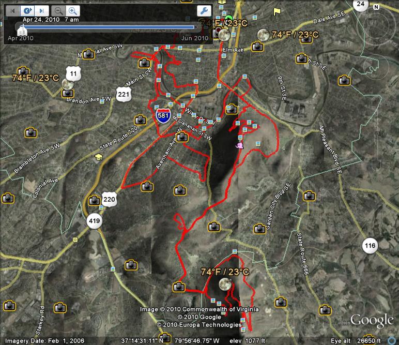
Task: Zoom in the time slider range
Action: click(73, 10)
